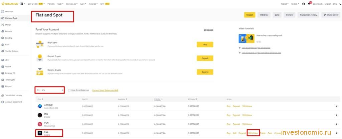
Task: Click Convert Small Balance to BNB link
Action: click(x=105, y=90)
